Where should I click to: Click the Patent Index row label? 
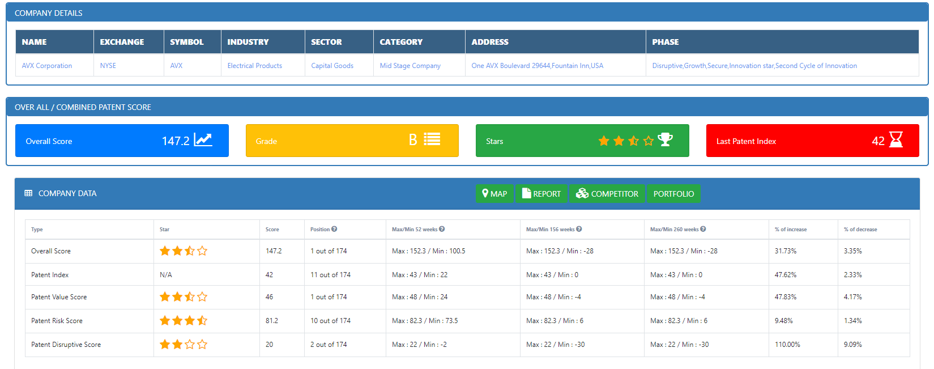tap(50, 275)
